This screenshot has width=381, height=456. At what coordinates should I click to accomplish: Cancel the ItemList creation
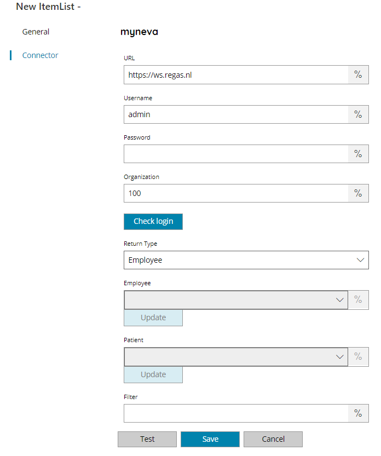coord(273,439)
